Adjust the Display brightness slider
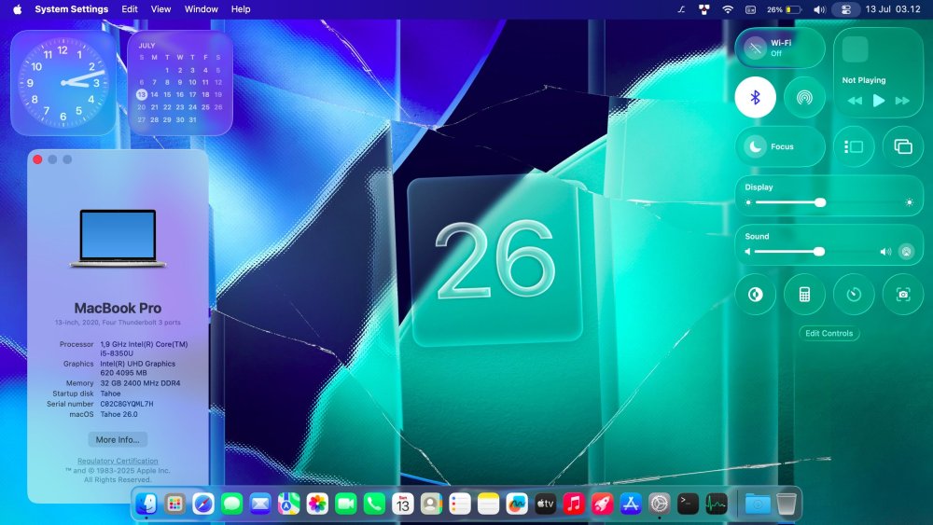Viewport: 933px width, 525px height. tap(829, 202)
